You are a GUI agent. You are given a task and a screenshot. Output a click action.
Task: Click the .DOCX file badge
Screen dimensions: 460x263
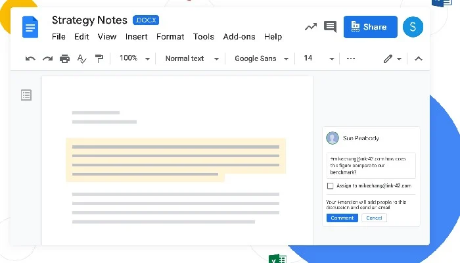(x=146, y=20)
